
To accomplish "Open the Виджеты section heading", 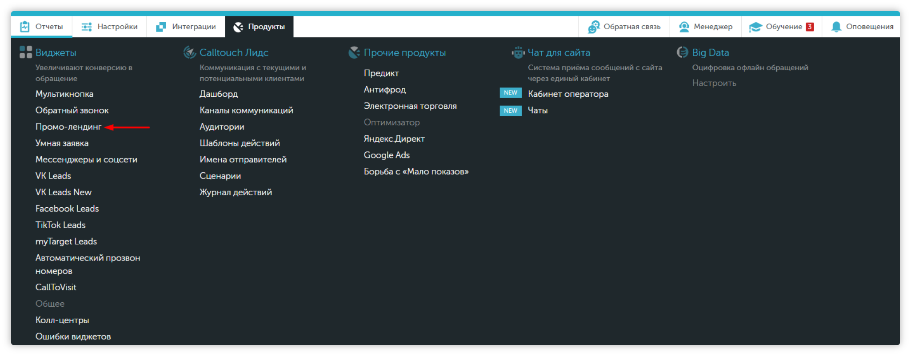I will tap(56, 52).
